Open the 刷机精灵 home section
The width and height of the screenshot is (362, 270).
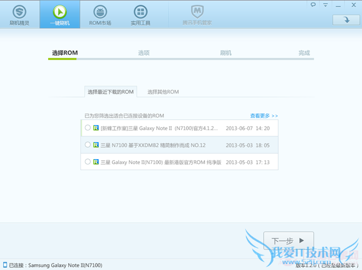pos(19,15)
